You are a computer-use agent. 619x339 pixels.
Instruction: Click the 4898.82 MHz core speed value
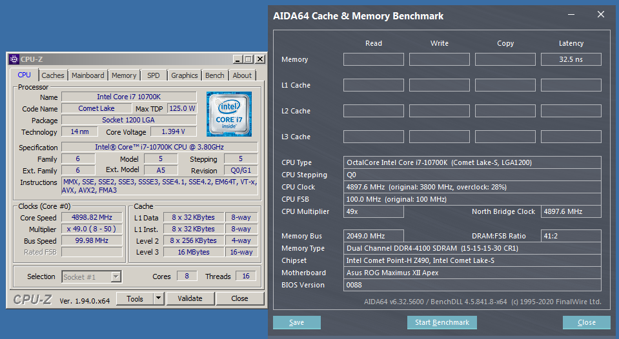(x=92, y=217)
